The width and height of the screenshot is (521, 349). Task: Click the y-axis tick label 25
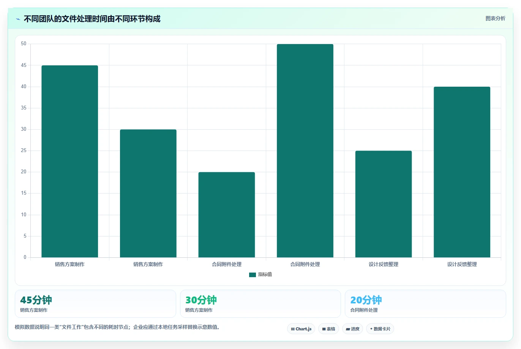click(x=24, y=151)
